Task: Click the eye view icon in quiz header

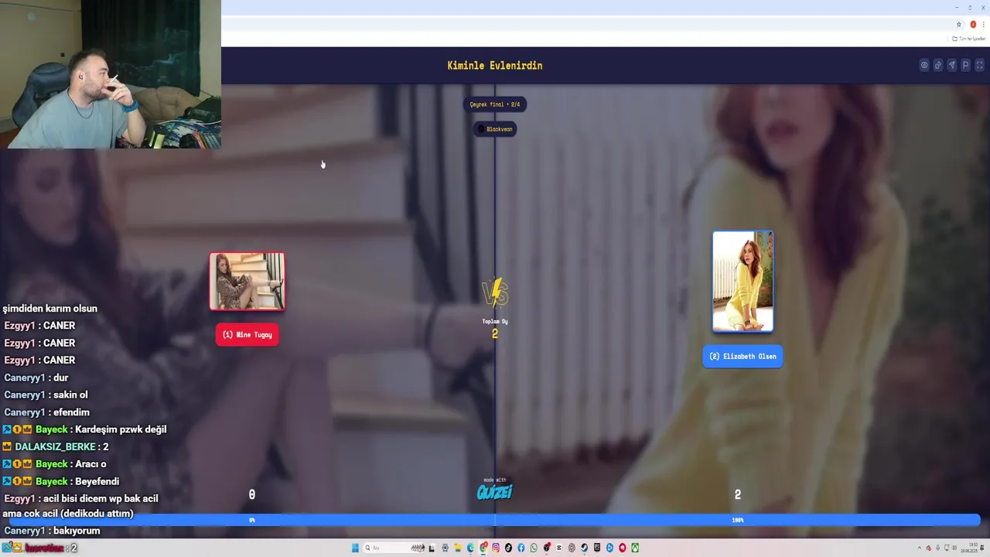Action: point(923,65)
